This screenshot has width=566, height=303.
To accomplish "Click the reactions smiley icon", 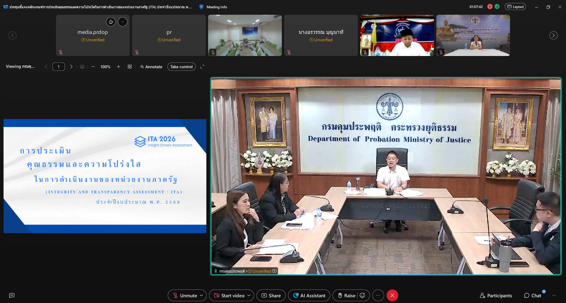I will (x=363, y=295).
